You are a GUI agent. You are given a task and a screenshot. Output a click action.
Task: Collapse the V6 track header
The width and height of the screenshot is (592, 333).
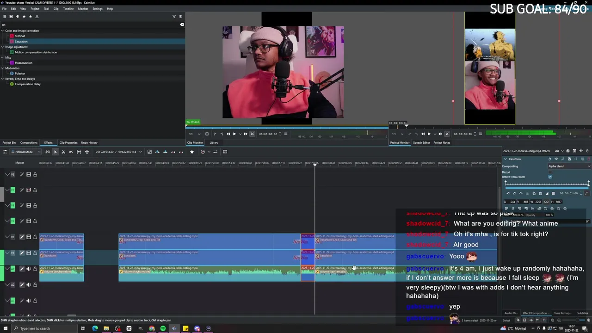pyautogui.click(x=7, y=174)
